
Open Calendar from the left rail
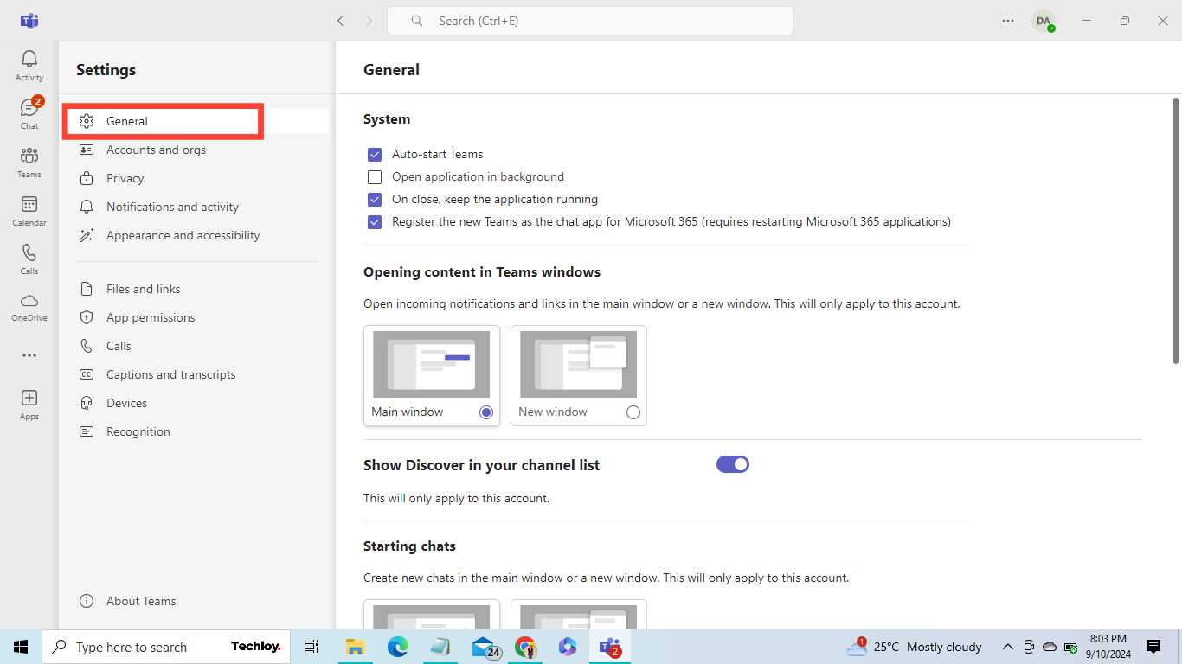[29, 211]
